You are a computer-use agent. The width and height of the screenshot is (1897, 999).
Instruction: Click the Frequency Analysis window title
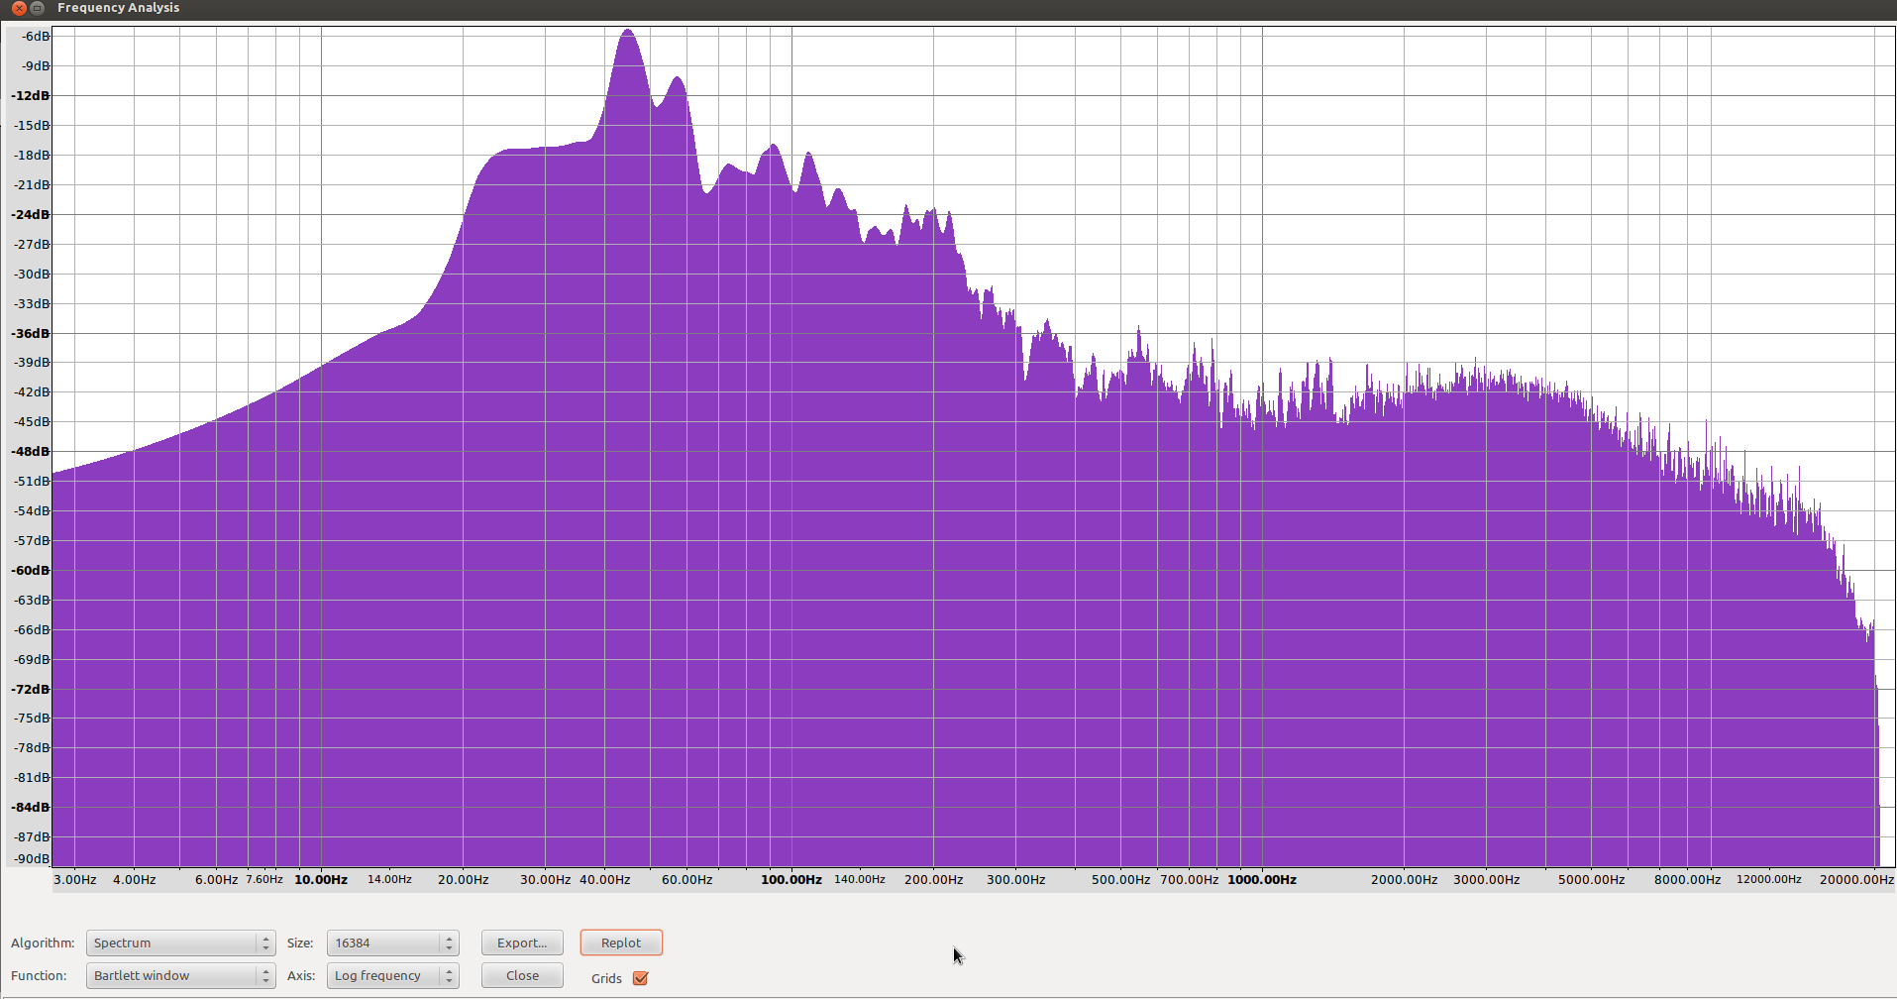[x=119, y=8]
